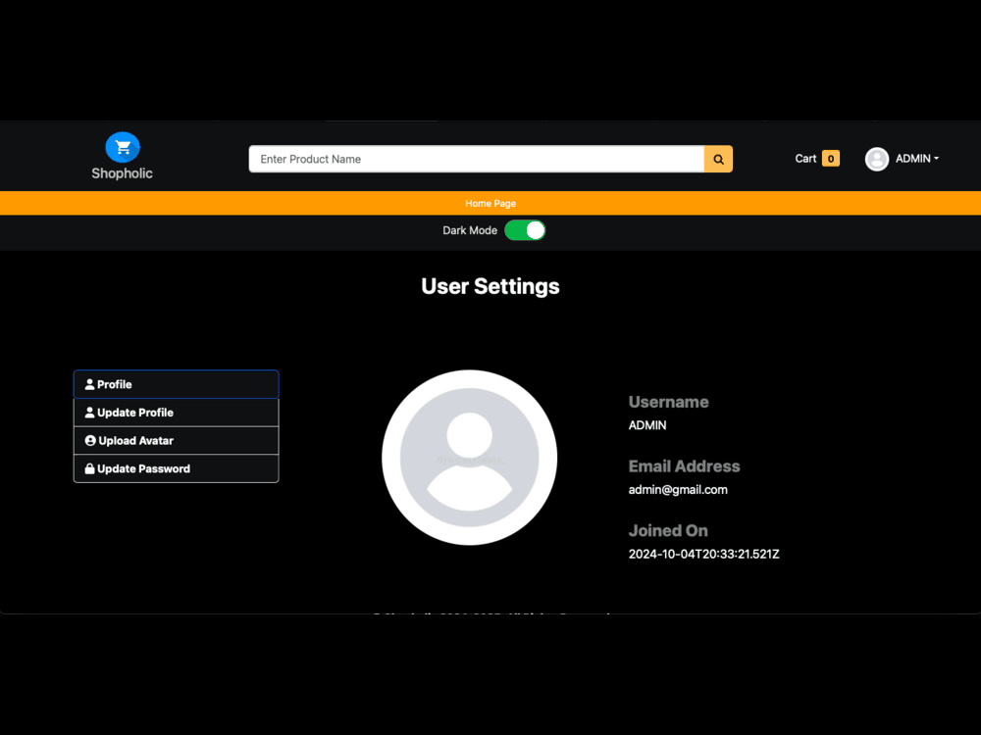Click the person icon beside Profile
The height and width of the screenshot is (735, 981).
point(89,384)
